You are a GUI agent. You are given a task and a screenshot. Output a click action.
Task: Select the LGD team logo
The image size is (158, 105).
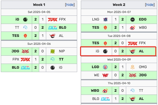click(105, 67)
